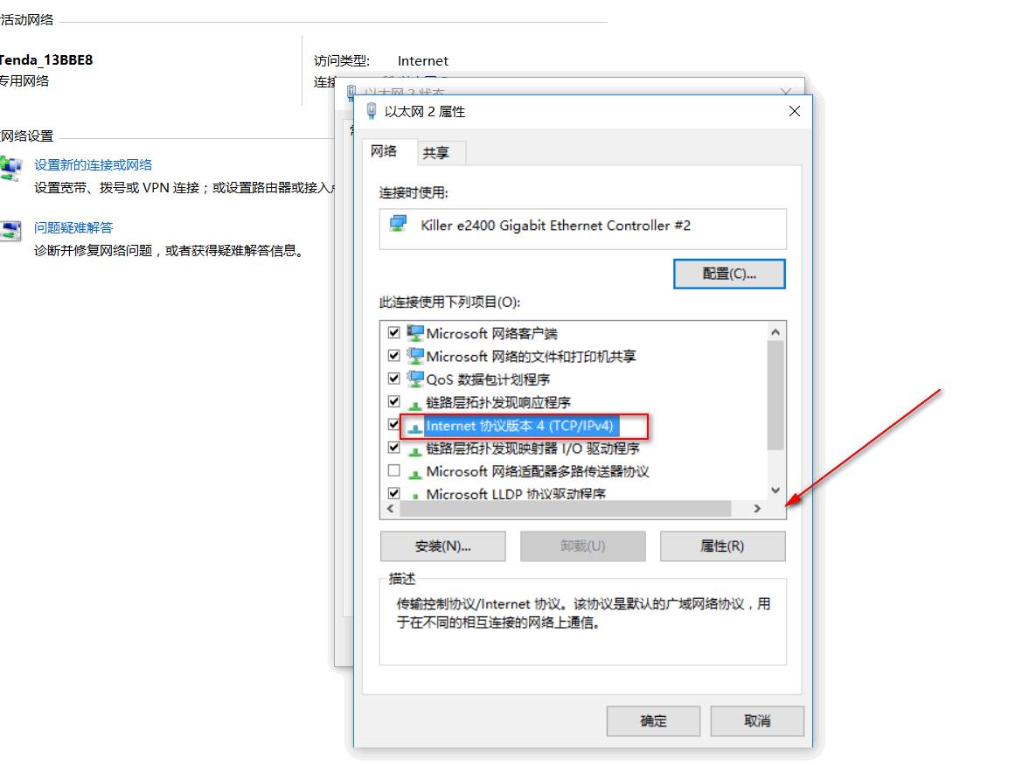Viewport: 1015px width, 765px height.
Task: Click the 问题疑难解答 troubleshooter icon
Action: (x=10, y=231)
